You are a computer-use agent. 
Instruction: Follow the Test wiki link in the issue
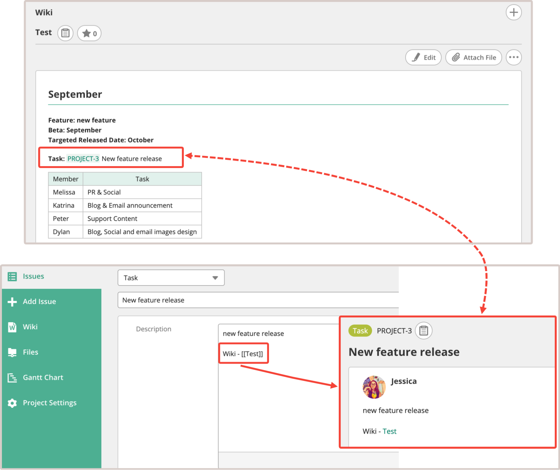(389, 431)
